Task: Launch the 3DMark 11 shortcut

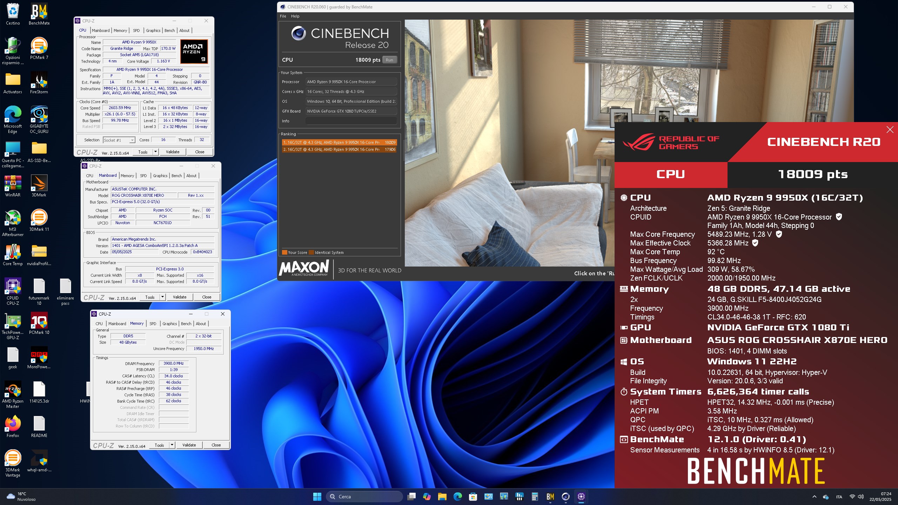Action: pos(39,220)
